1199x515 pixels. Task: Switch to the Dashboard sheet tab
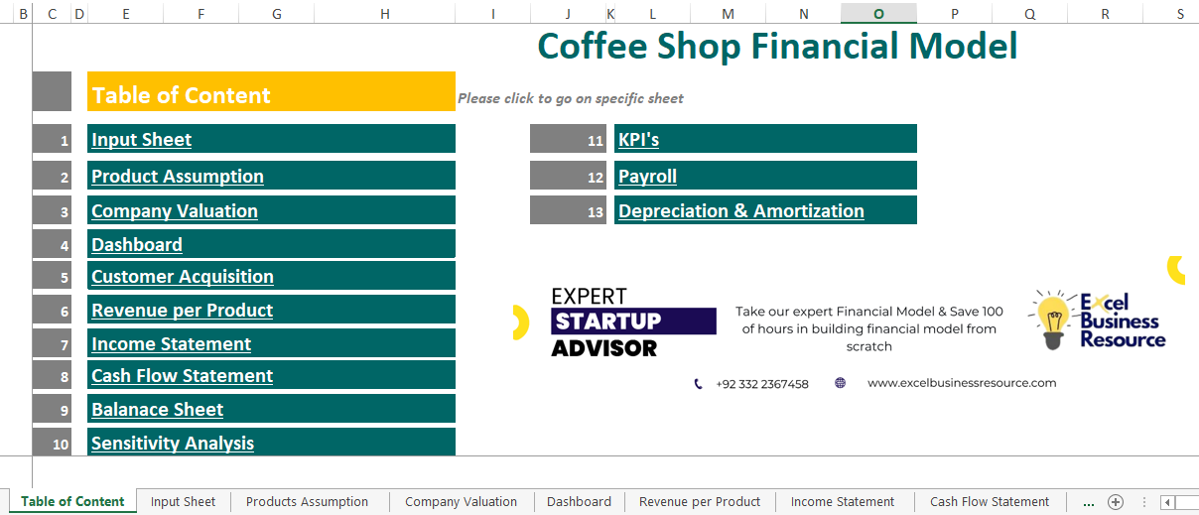[x=579, y=502]
